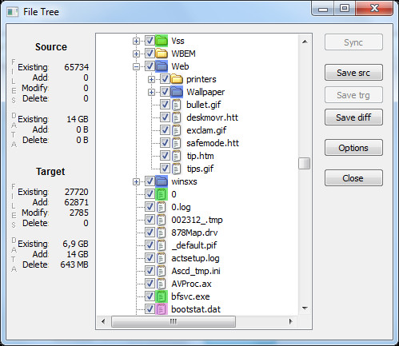
Task: Click the blue Wallpaper folder icon
Action: point(177,92)
